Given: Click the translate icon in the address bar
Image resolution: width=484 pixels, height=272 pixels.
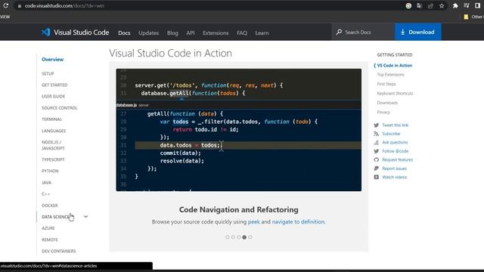Looking at the screenshot, I should click(419, 5).
